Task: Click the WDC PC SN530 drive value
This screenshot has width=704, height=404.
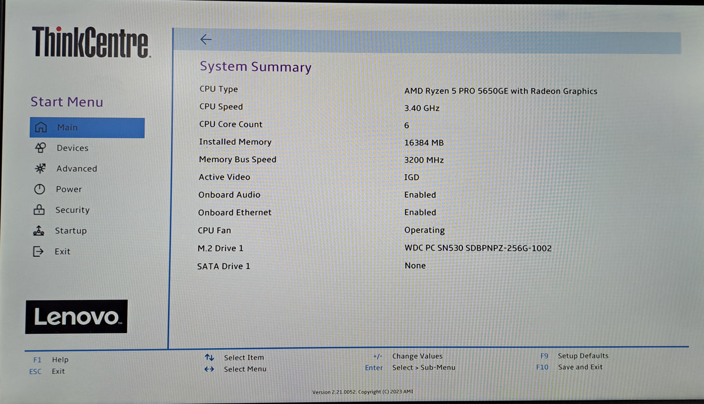Action: pos(478,248)
